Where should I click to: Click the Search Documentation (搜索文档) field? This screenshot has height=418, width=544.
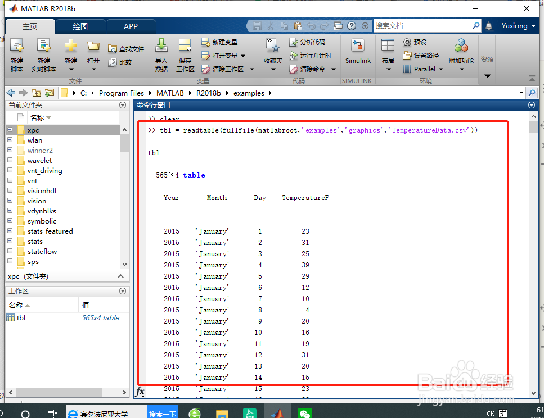423,26
